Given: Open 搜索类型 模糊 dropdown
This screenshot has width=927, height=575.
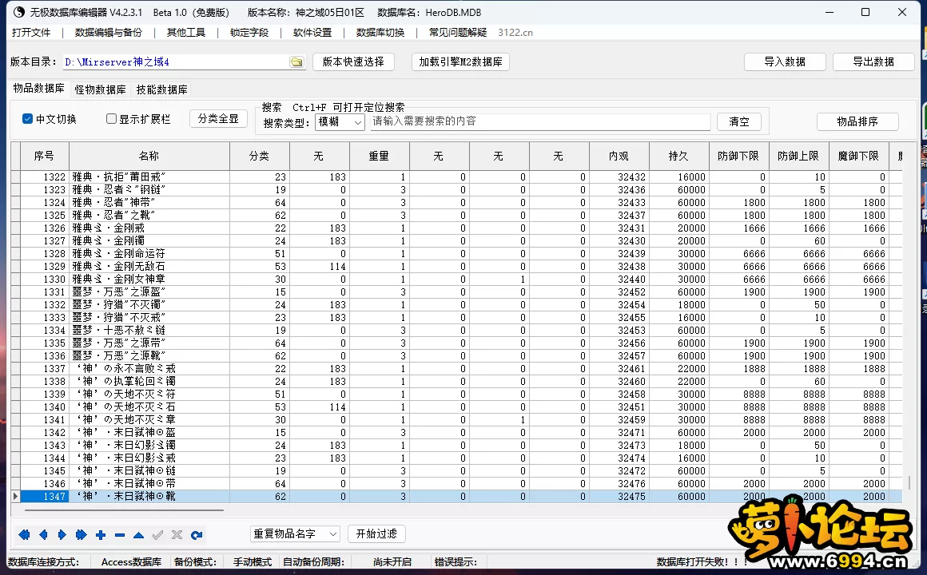Looking at the screenshot, I should [x=340, y=121].
